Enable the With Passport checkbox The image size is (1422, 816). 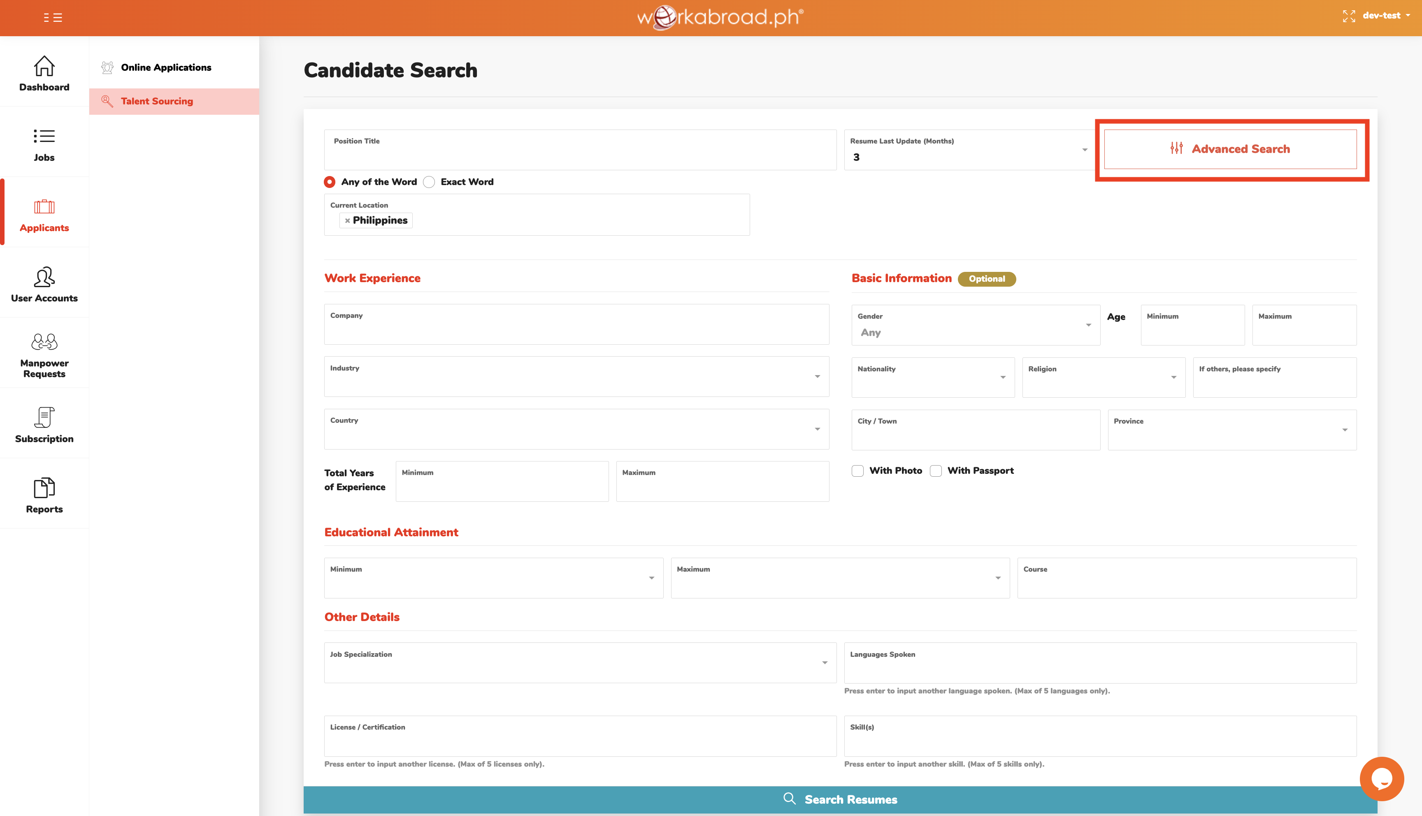[x=936, y=471]
